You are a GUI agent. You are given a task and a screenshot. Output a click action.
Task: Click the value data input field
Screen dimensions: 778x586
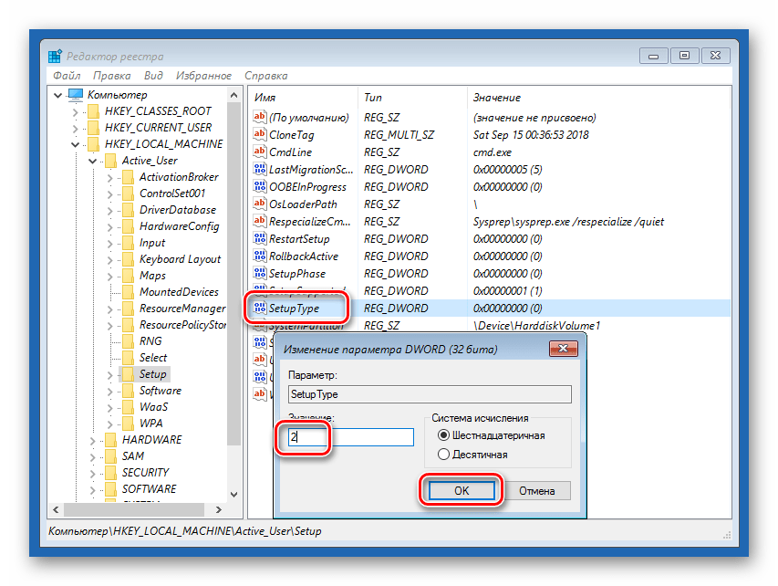click(350, 437)
